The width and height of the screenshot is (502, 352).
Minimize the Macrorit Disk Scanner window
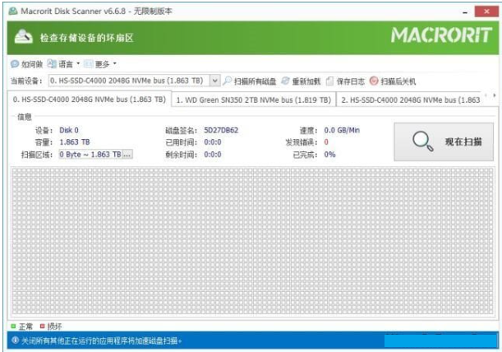(x=465, y=12)
